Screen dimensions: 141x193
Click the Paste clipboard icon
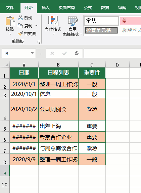tap(10, 21)
